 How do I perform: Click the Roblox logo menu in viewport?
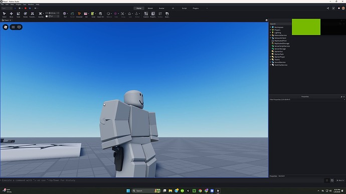(6, 27)
